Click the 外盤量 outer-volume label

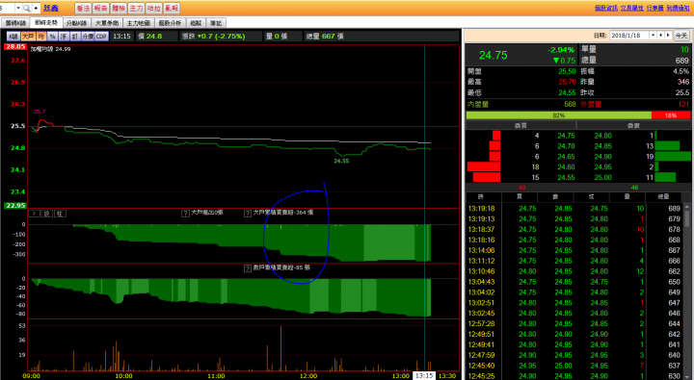click(591, 104)
